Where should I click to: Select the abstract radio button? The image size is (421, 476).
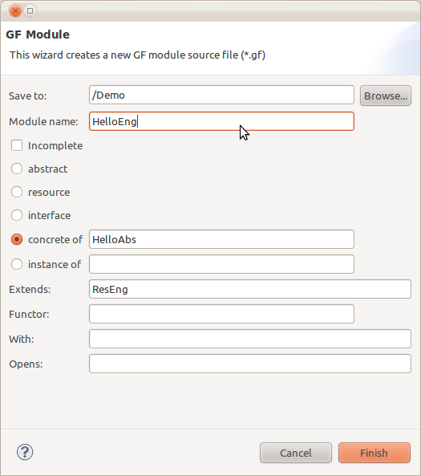pyautogui.click(x=17, y=169)
